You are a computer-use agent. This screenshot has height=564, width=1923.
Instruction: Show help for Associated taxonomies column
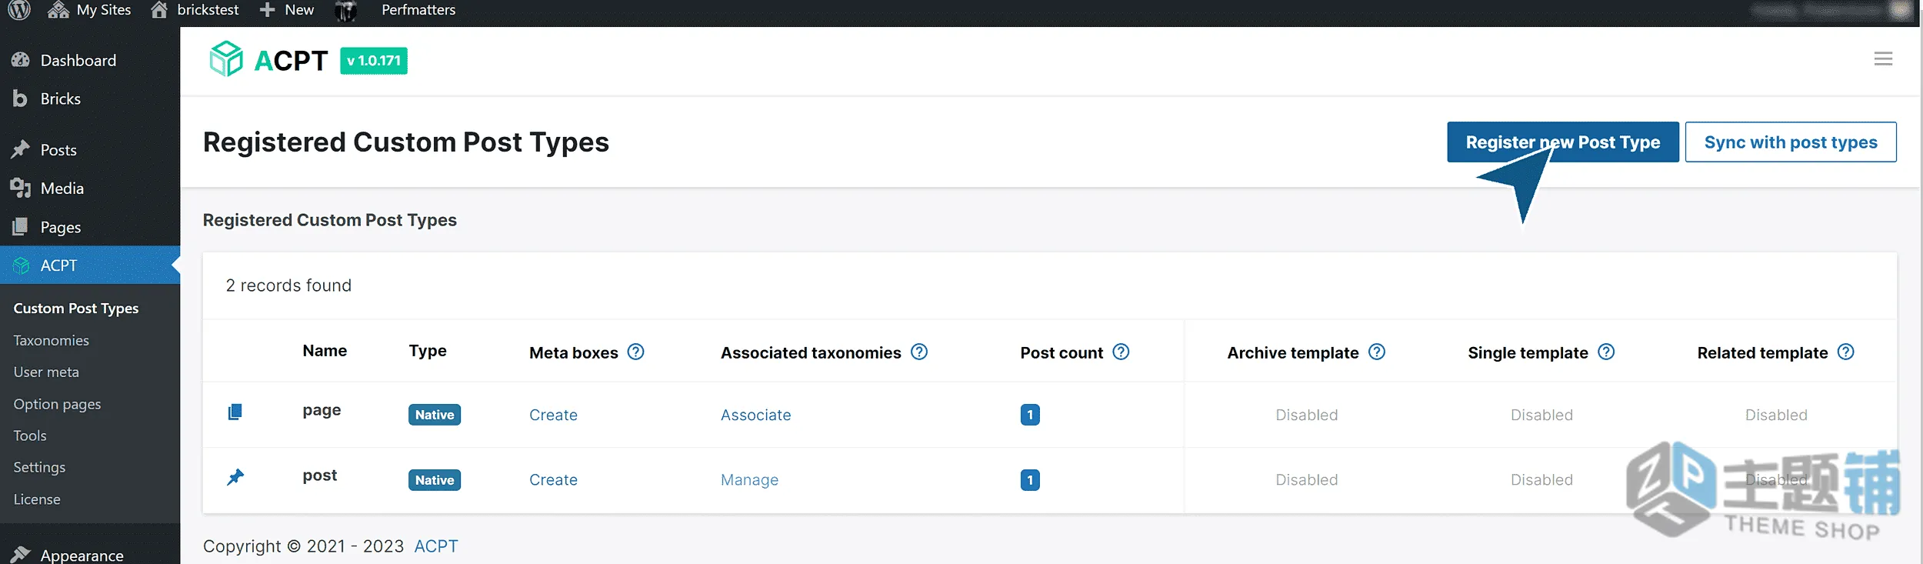pos(919,352)
